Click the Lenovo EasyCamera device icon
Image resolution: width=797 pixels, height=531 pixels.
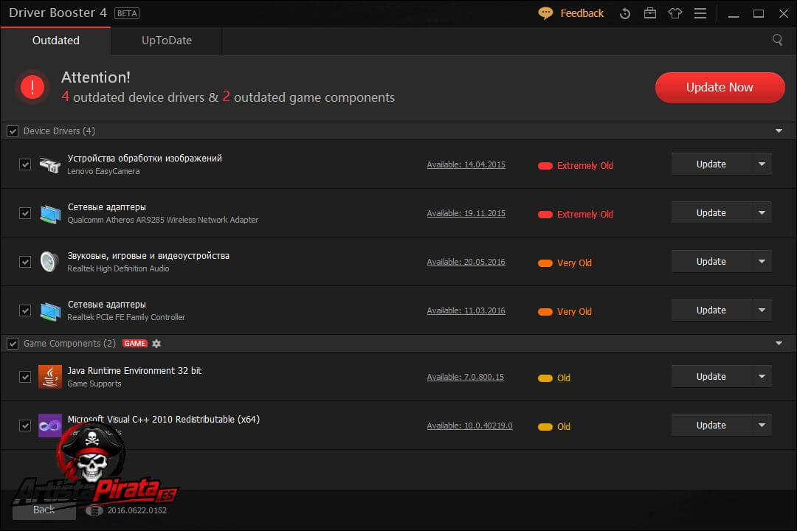pyautogui.click(x=50, y=164)
